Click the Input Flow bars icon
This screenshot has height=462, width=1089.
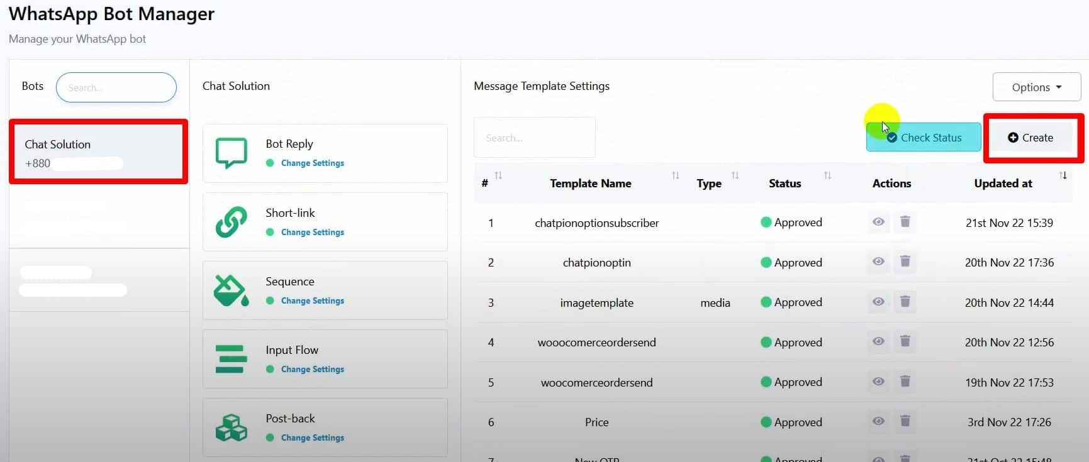(231, 359)
